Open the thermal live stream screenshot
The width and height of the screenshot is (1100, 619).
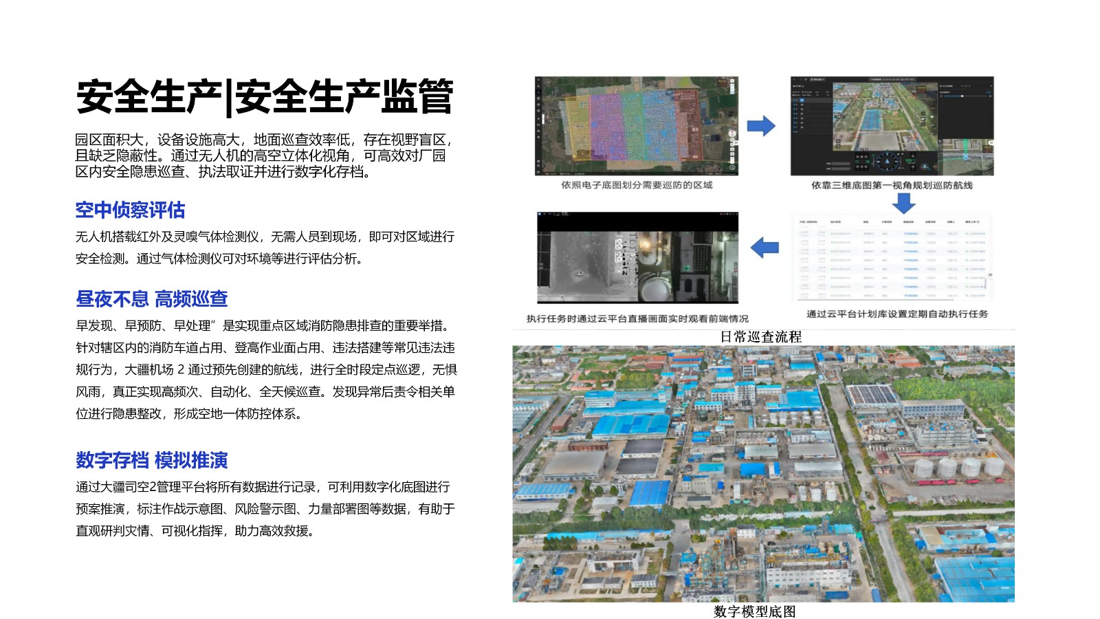pos(637,257)
